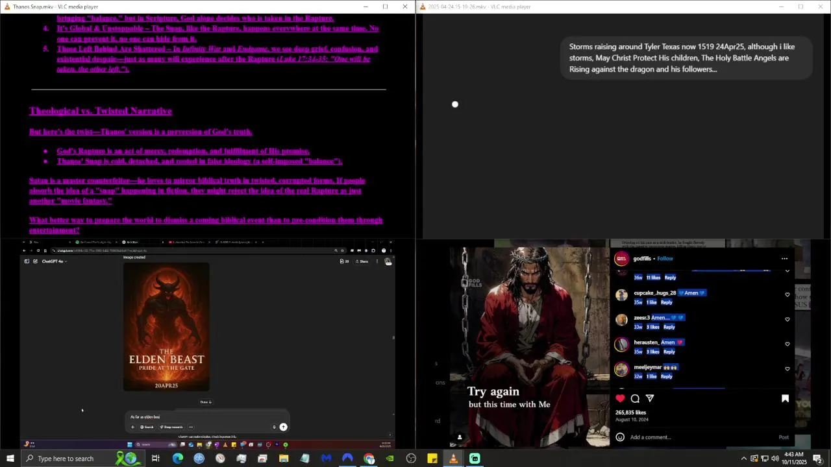Click the Theological vs. Twisted Narrative heading

(x=101, y=111)
